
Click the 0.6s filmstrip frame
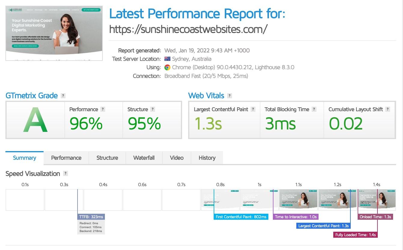[x=142, y=200]
